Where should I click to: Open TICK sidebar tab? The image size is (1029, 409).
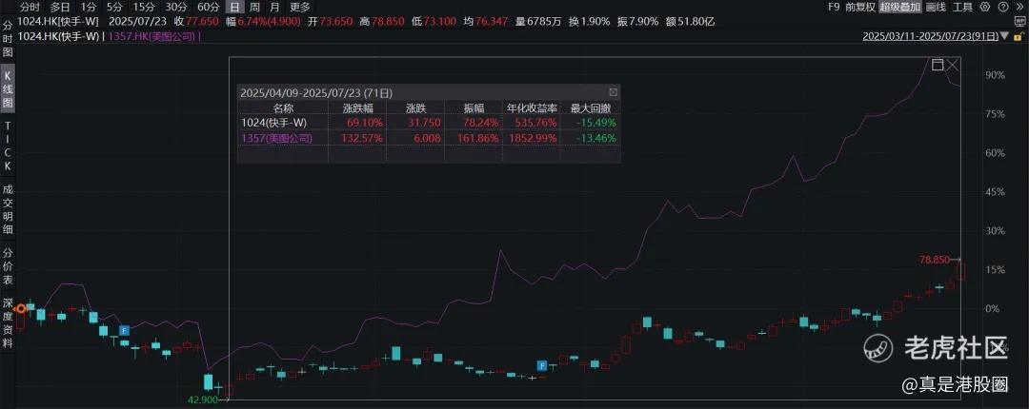(8, 146)
